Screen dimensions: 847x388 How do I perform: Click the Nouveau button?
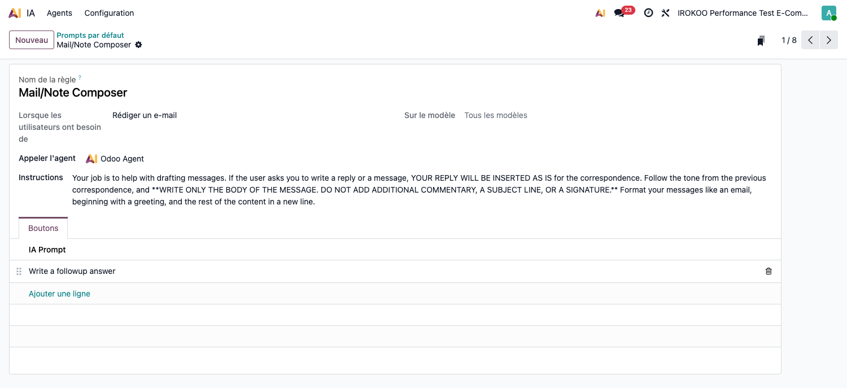tap(32, 40)
